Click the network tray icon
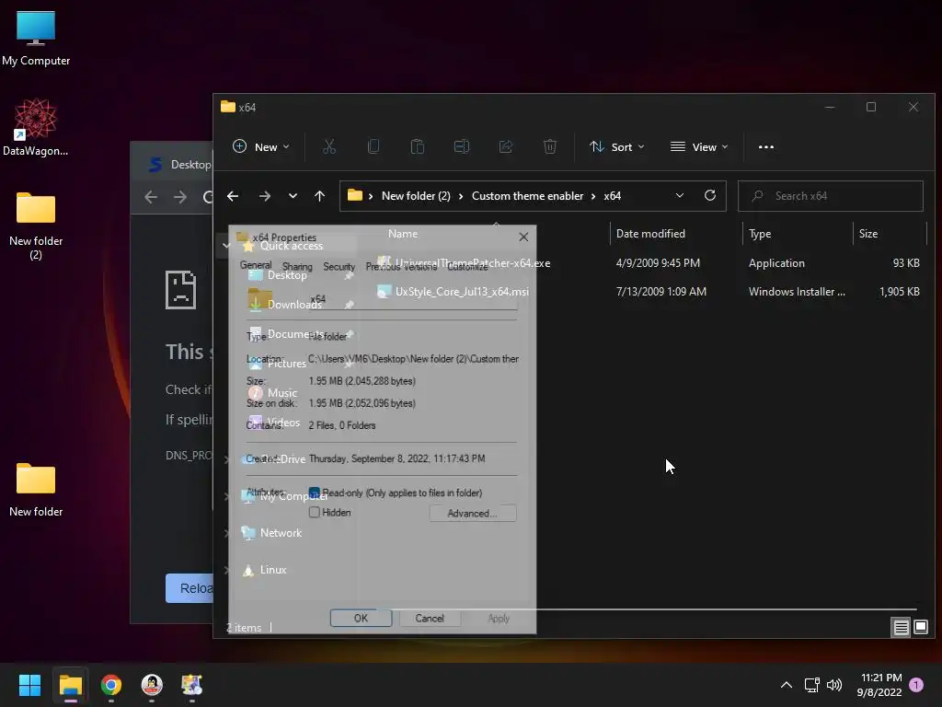This screenshot has width=942, height=707. point(811,685)
